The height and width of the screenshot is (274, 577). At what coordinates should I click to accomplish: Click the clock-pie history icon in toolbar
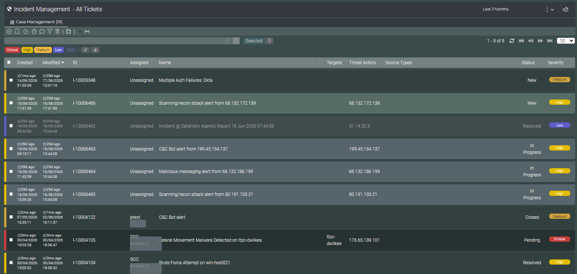pos(26,32)
